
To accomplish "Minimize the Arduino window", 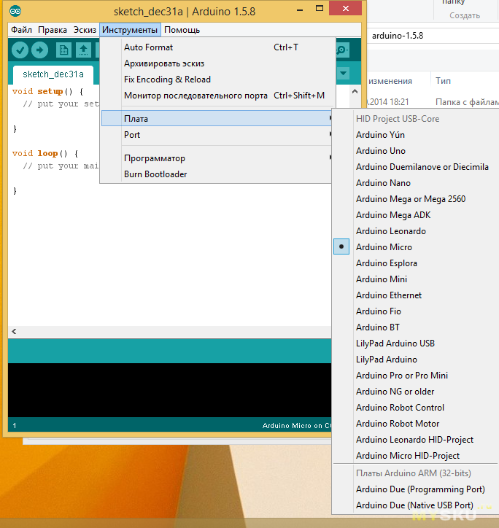I will point(300,10).
